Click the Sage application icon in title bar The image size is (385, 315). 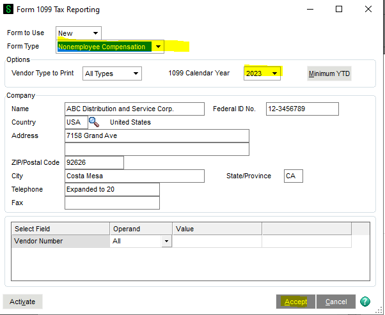click(8, 10)
